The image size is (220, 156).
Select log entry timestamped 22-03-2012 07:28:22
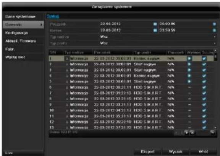131,127
